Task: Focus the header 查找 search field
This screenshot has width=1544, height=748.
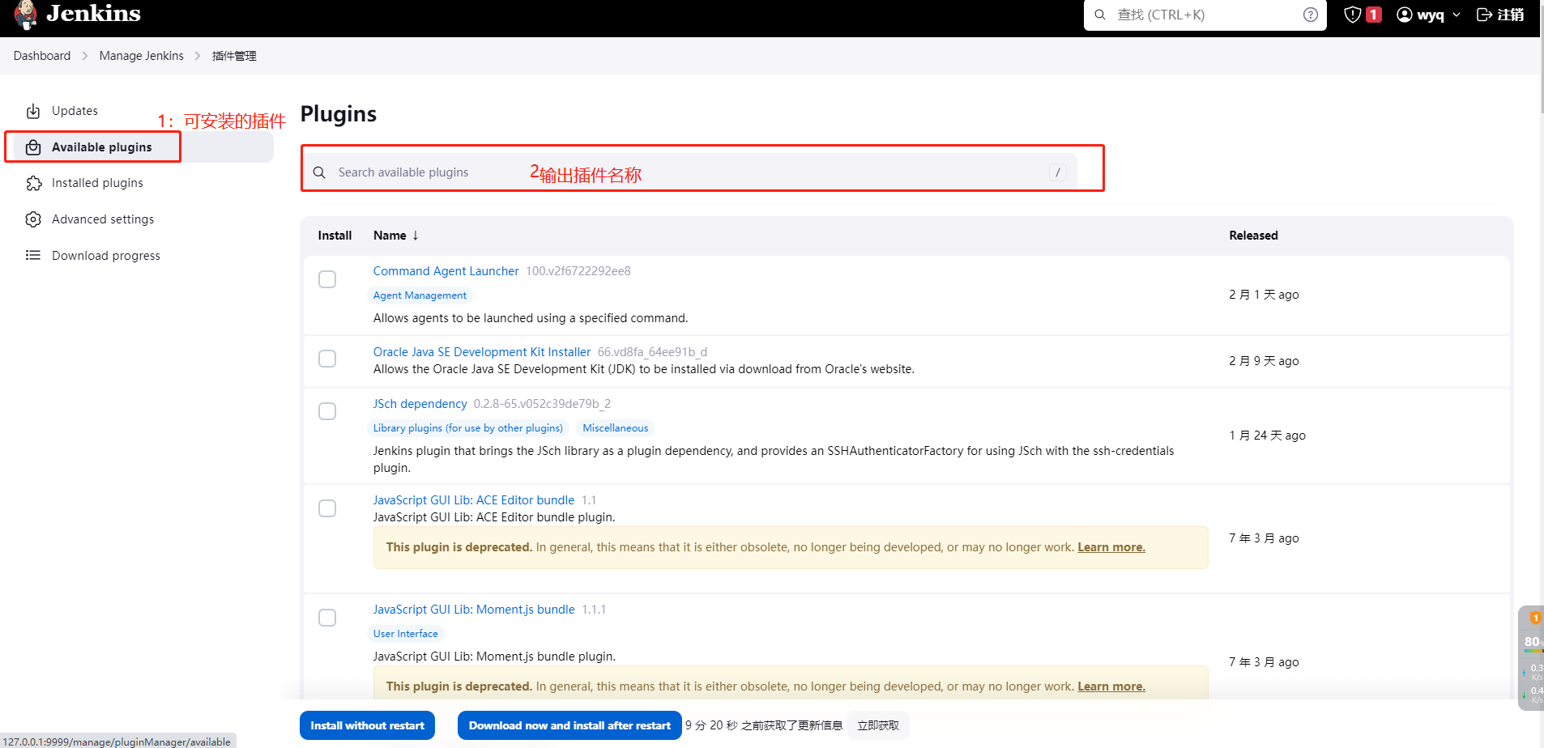Action: click(x=1205, y=15)
